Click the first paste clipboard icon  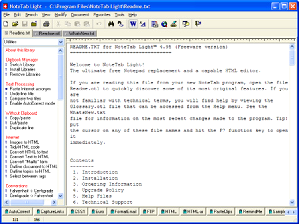[77, 24]
